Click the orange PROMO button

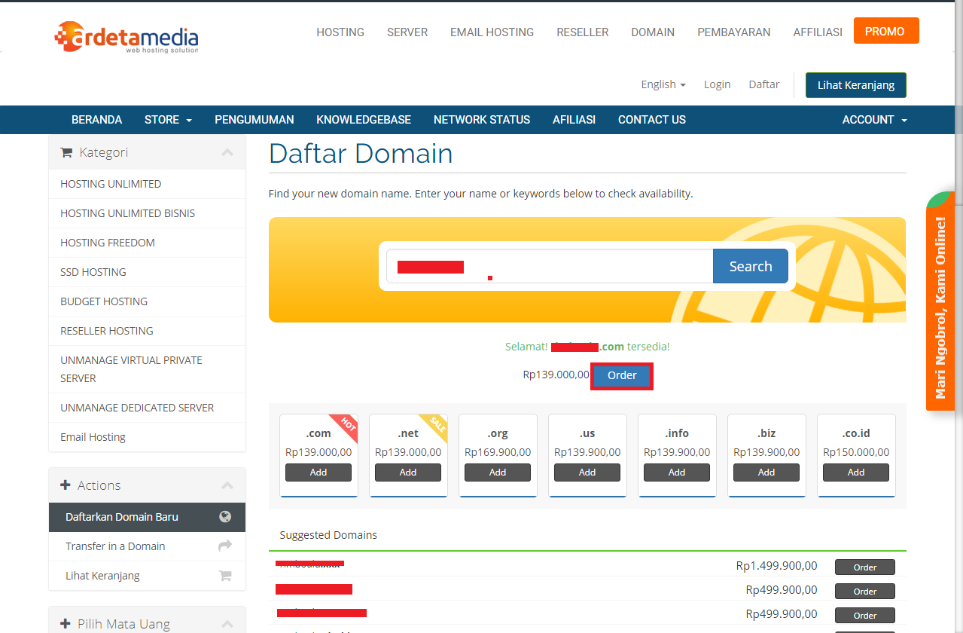coord(885,32)
